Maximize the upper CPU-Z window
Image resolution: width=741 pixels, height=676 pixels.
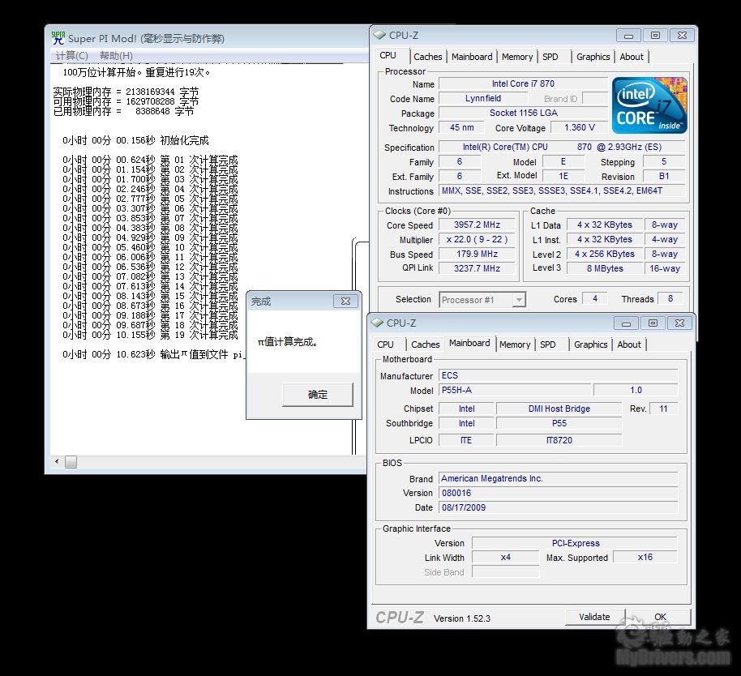pyautogui.click(x=655, y=36)
